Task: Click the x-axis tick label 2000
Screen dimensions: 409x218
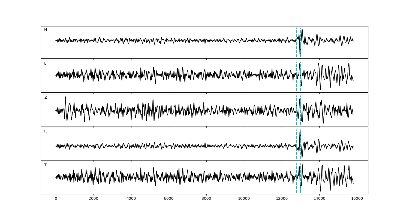Action: coord(94,199)
